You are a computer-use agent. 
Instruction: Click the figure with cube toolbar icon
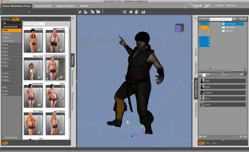92,12
